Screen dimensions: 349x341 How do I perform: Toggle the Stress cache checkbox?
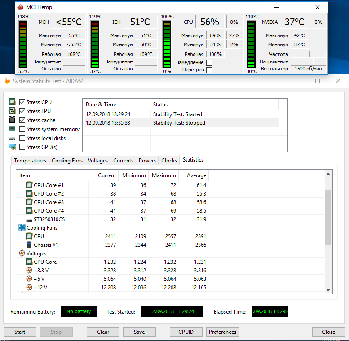click(x=22, y=120)
